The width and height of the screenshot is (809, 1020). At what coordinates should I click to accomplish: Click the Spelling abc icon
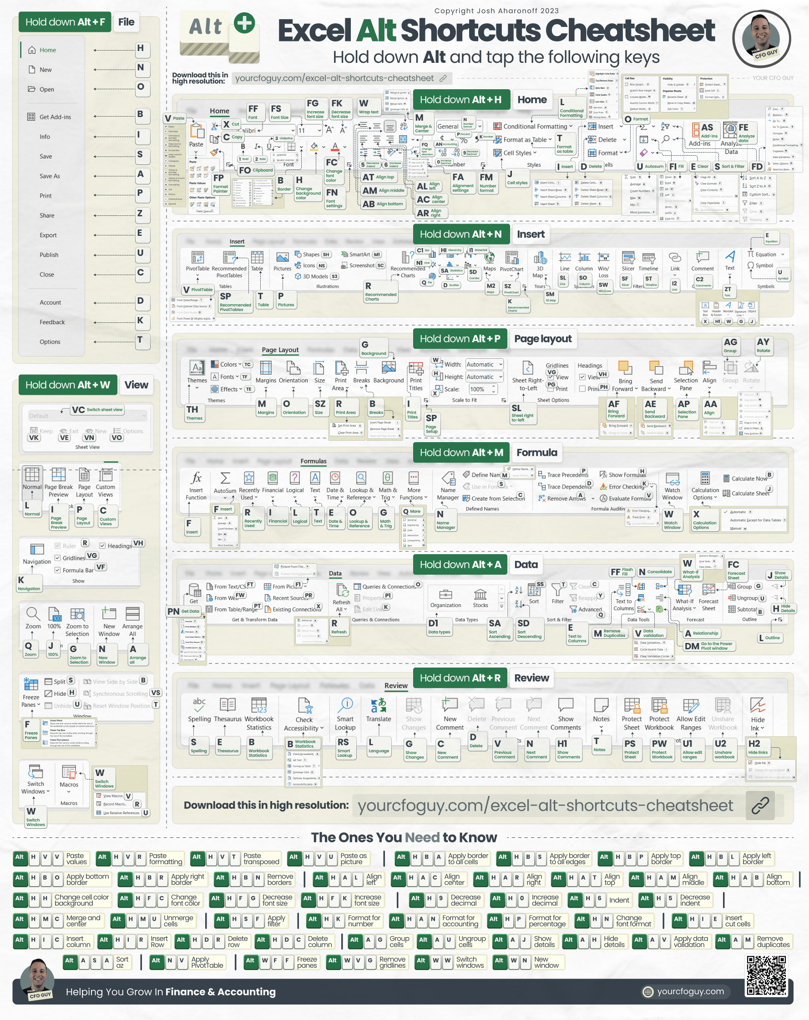[x=199, y=705]
